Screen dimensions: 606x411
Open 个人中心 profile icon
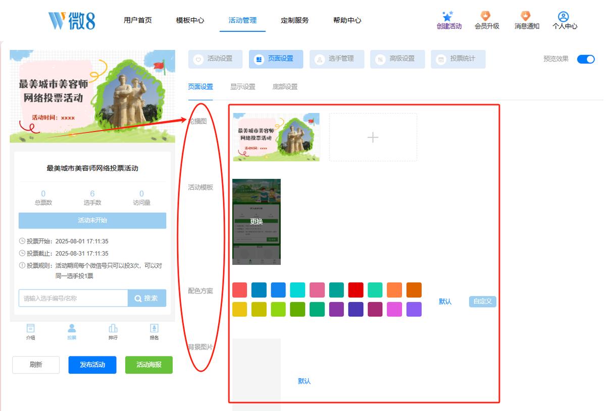click(564, 16)
